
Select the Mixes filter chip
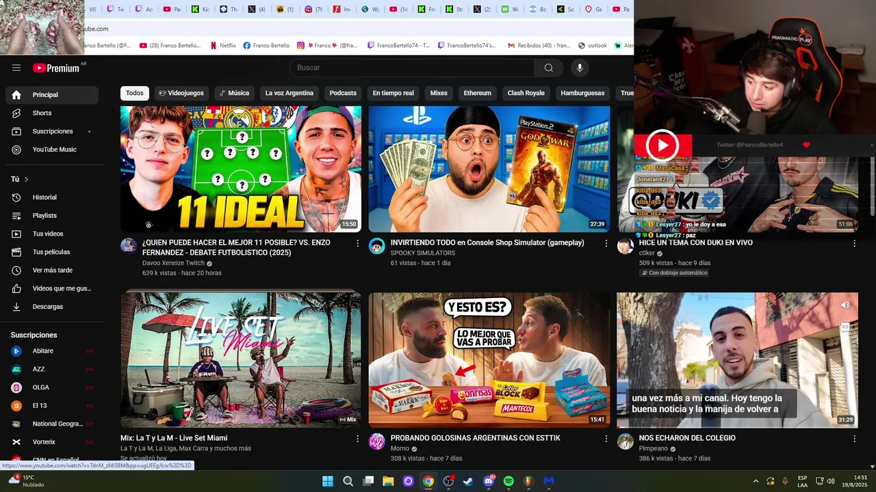(x=439, y=93)
